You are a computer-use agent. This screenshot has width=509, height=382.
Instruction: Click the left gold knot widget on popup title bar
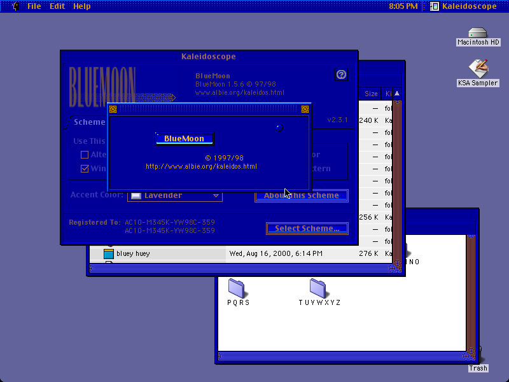coord(113,110)
